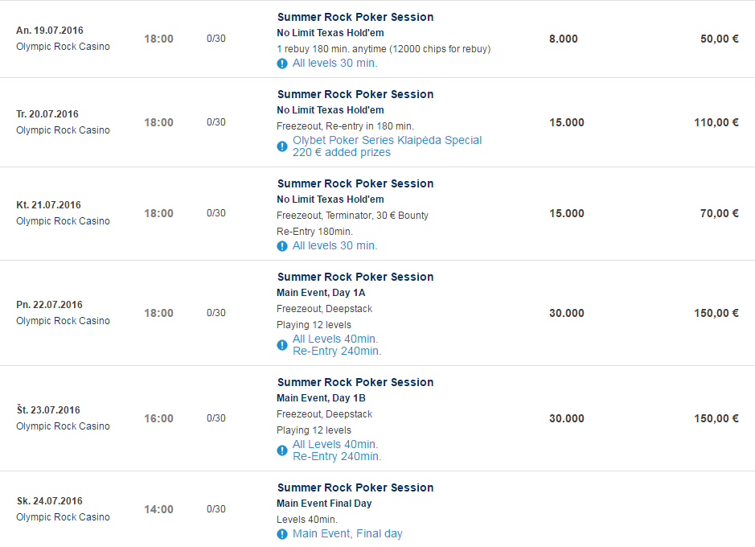Click info icon beside Main Event, Final day
Viewport: 755px width, 547px height.
pyautogui.click(x=282, y=534)
